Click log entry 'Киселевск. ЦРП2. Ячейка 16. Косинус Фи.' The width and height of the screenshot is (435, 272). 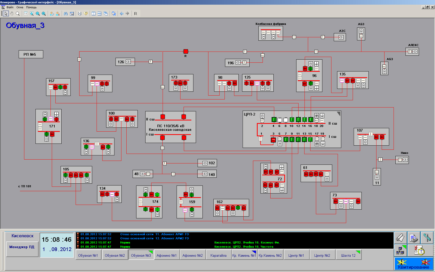point(247,242)
